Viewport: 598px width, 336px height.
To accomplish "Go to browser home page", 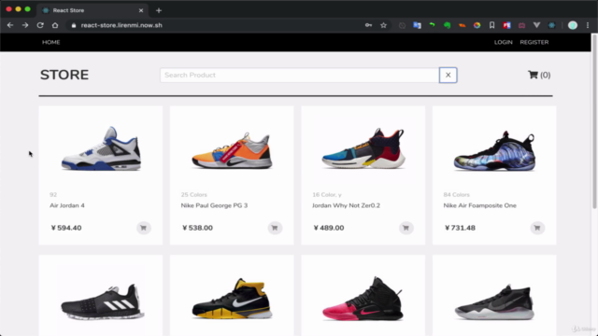I will click(x=55, y=25).
